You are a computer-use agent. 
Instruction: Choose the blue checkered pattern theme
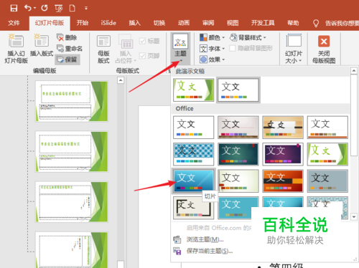193,154
